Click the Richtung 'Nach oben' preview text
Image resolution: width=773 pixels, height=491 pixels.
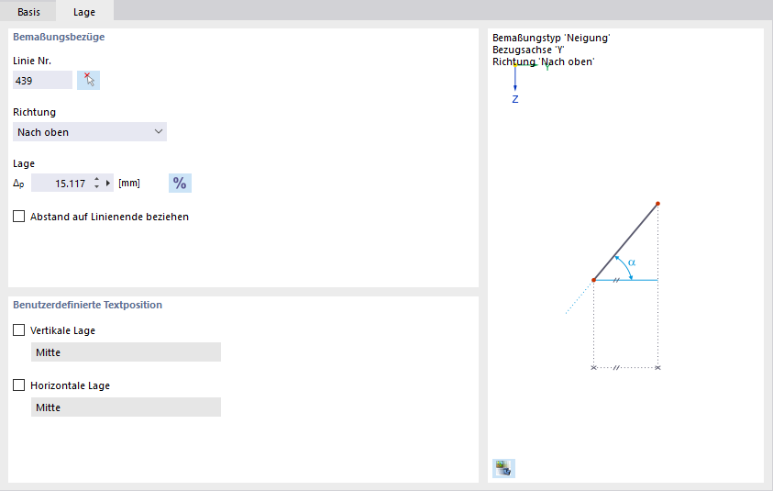pos(543,61)
